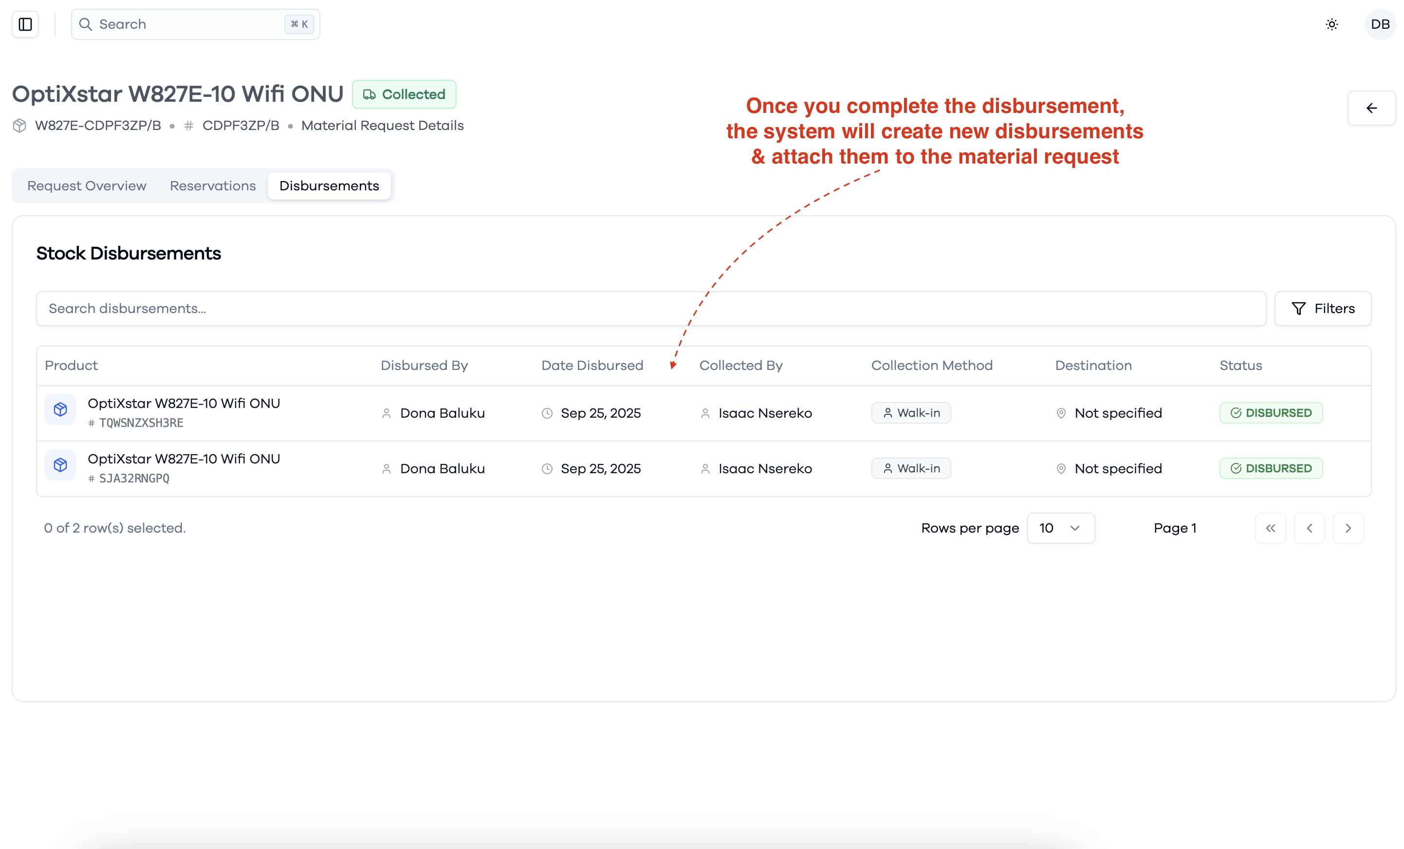The image size is (1404, 849).
Task: Click the Collected status badge
Action: pos(404,94)
